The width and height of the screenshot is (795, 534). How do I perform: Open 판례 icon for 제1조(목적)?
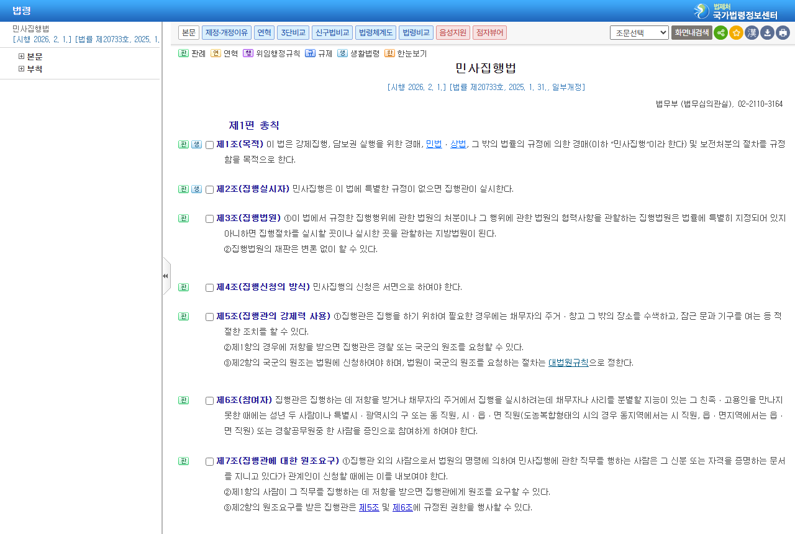pyautogui.click(x=183, y=144)
